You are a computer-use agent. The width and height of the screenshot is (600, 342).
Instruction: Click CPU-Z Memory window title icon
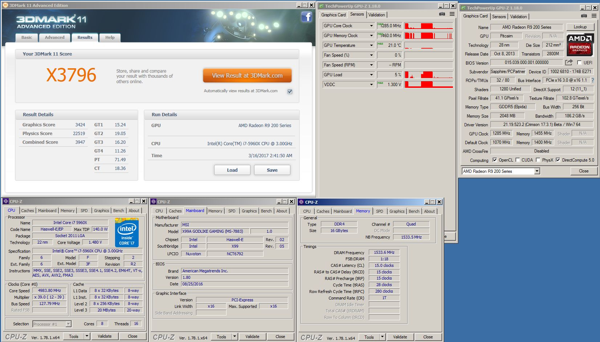click(x=301, y=202)
